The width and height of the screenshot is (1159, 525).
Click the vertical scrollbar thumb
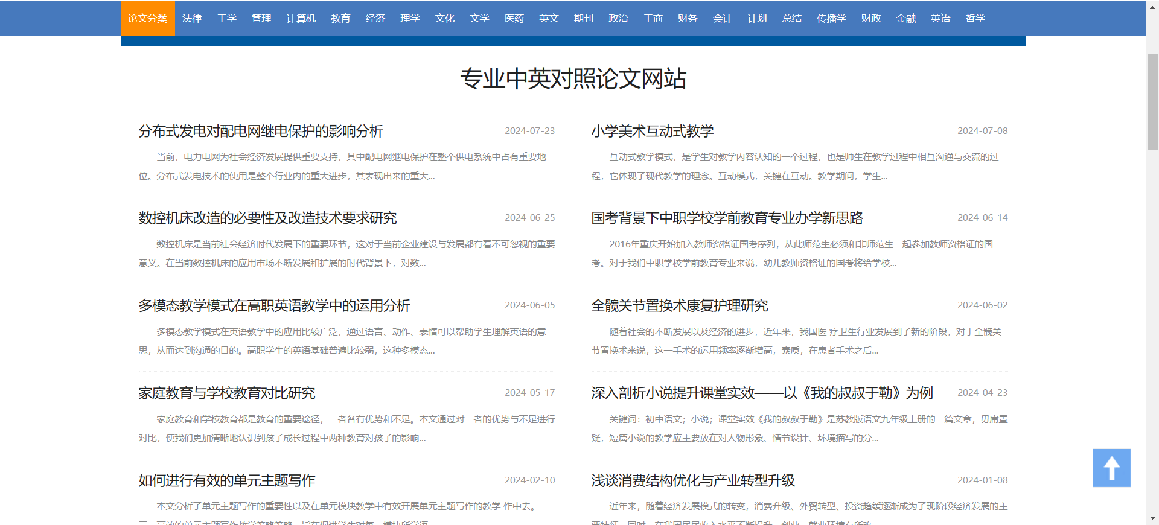tap(1152, 102)
